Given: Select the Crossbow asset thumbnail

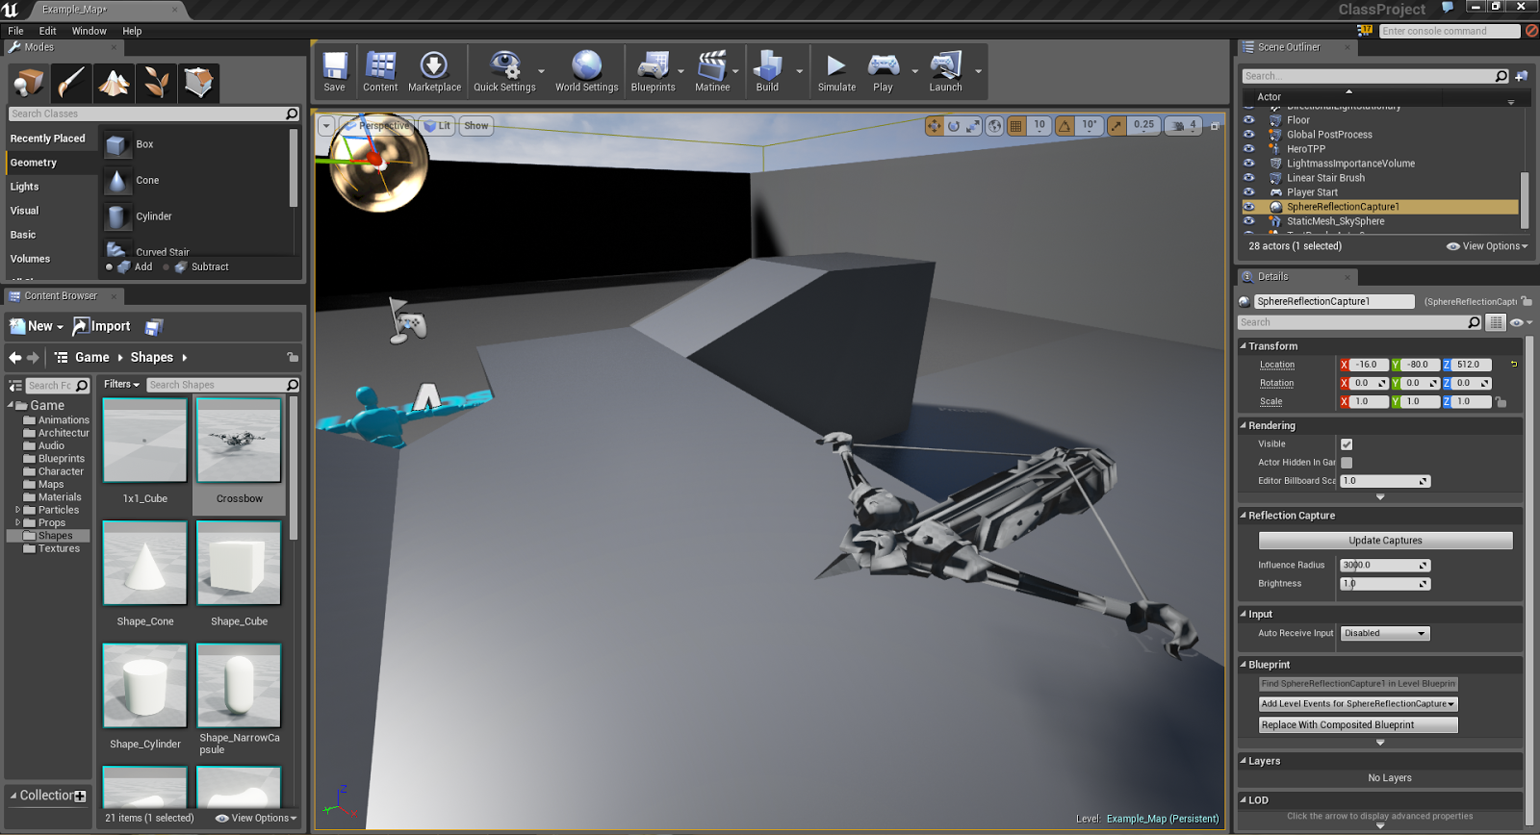Looking at the screenshot, I should pos(239,441).
